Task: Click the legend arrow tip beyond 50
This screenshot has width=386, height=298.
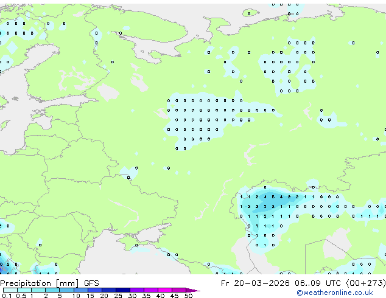Action: (x=193, y=290)
